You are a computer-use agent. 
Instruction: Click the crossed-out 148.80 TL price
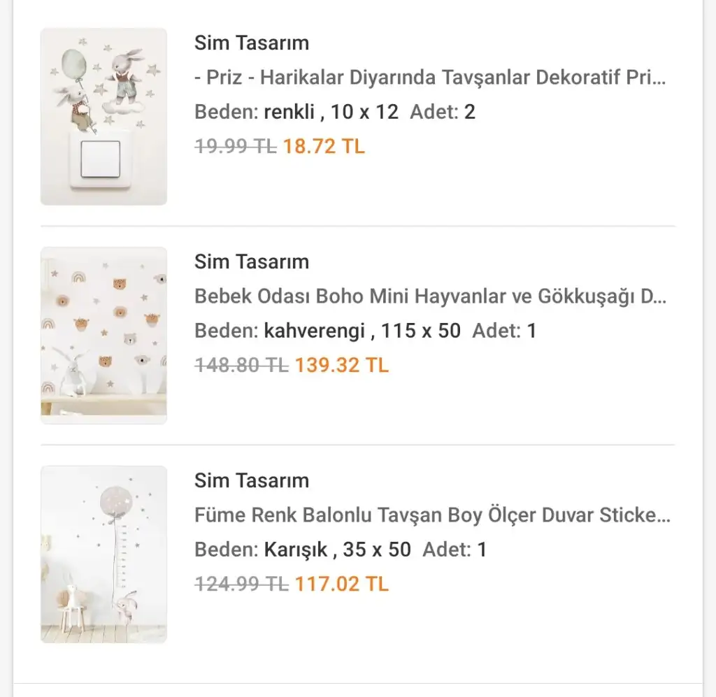coord(241,366)
